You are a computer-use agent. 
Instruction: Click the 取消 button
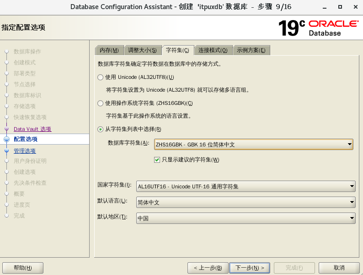339,268
